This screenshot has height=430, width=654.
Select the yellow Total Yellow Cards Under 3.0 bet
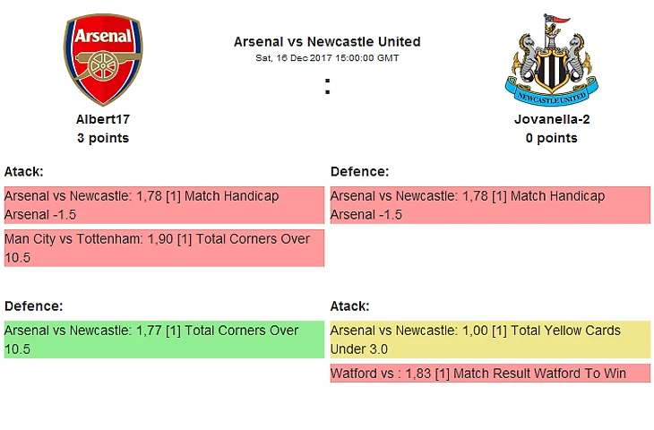point(490,340)
